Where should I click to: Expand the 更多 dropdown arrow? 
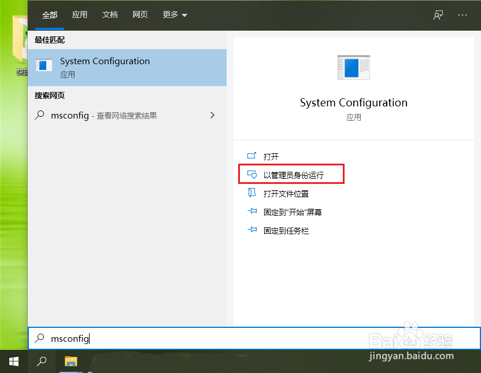(185, 15)
